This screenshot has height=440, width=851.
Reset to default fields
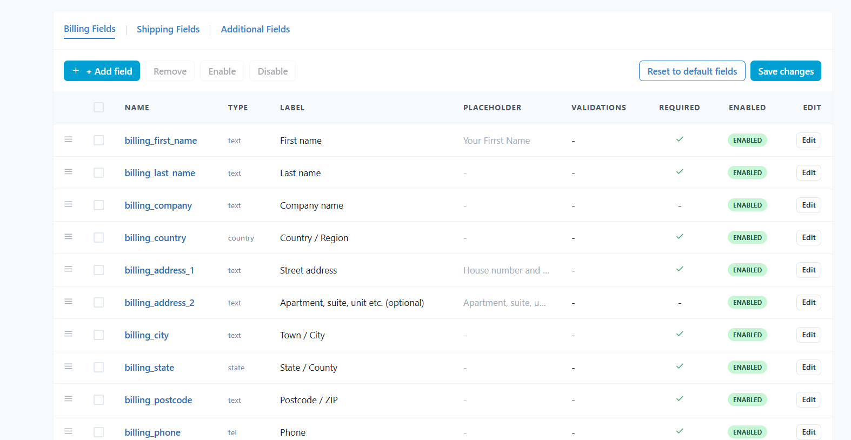(x=692, y=71)
